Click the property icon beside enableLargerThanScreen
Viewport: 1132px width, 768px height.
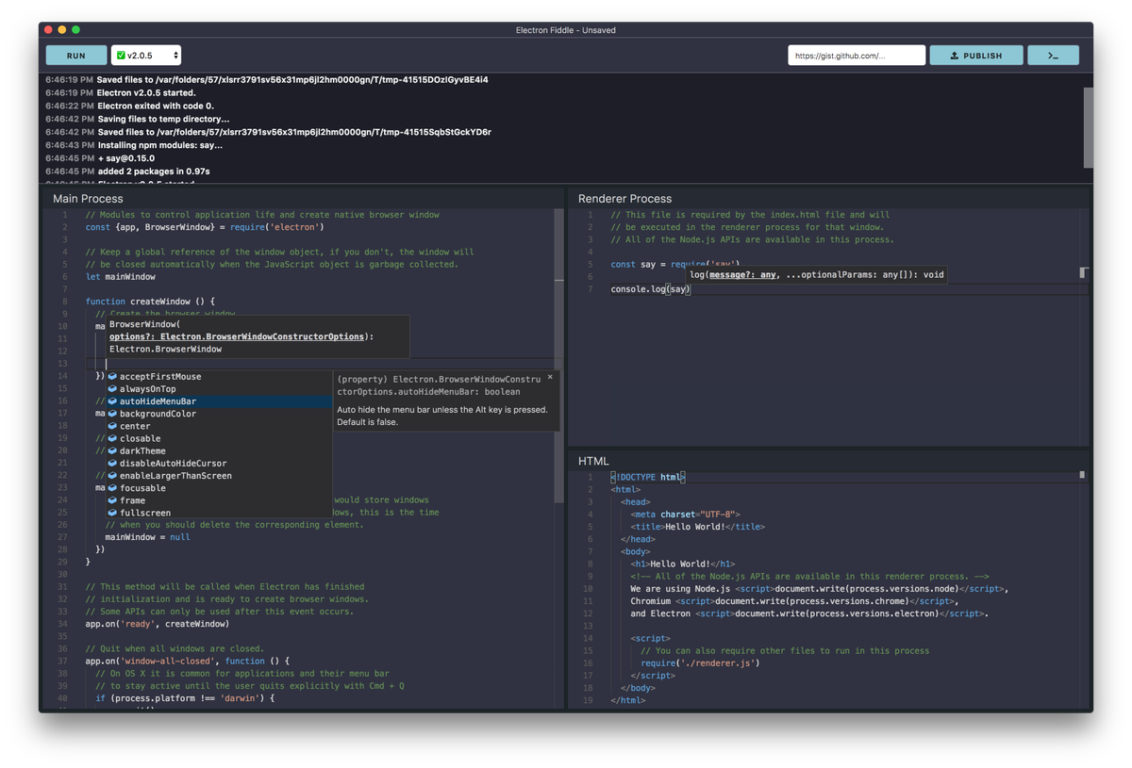point(112,476)
